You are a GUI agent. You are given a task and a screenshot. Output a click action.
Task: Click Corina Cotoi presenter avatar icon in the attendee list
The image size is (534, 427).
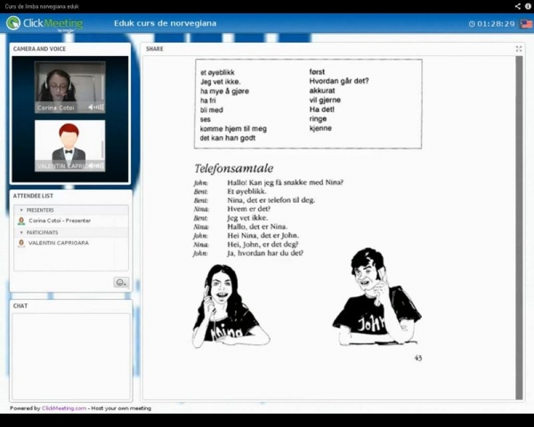click(21, 221)
